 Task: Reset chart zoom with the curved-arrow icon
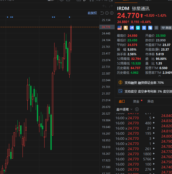click(x=102, y=13)
